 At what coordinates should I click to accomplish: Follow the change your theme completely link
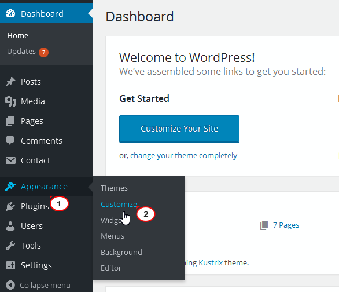click(x=183, y=156)
